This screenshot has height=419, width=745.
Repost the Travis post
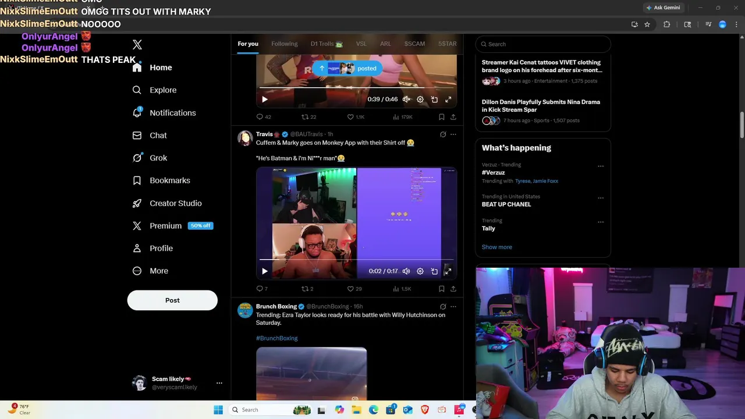tap(307, 289)
